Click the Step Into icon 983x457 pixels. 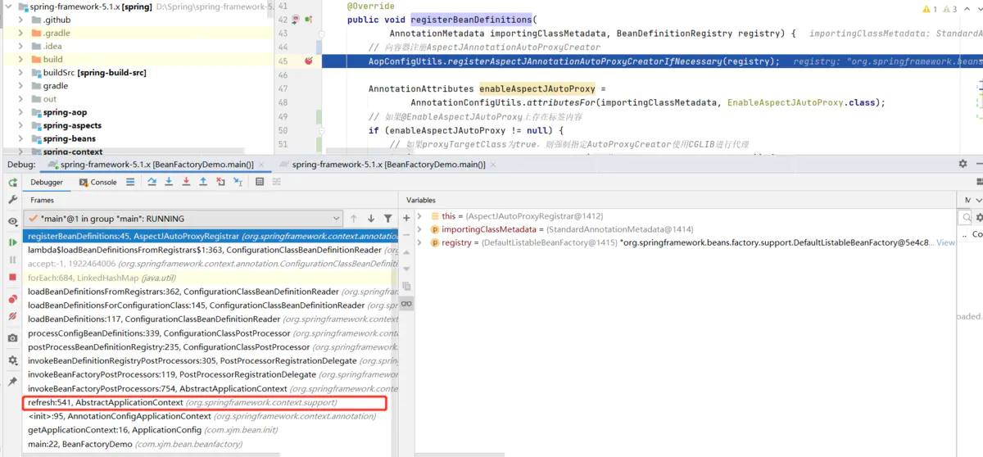click(x=169, y=182)
